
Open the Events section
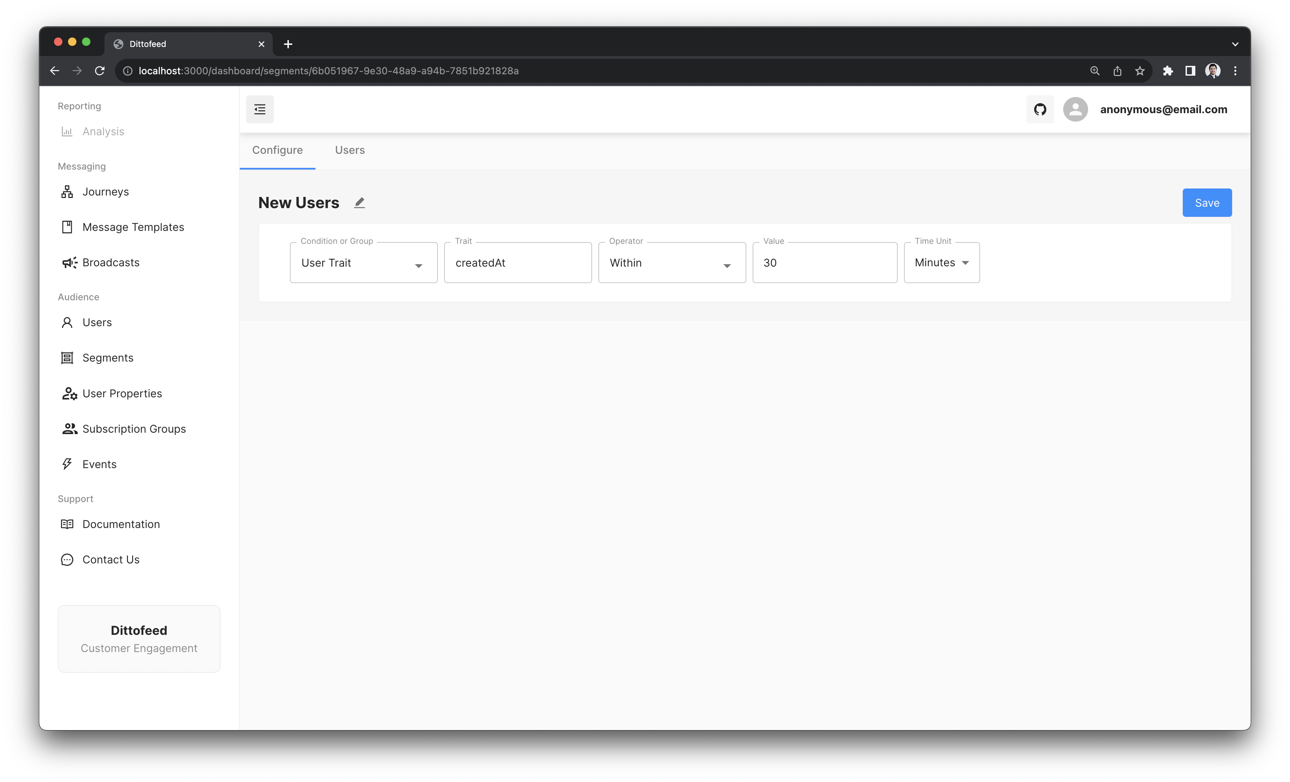point(100,464)
